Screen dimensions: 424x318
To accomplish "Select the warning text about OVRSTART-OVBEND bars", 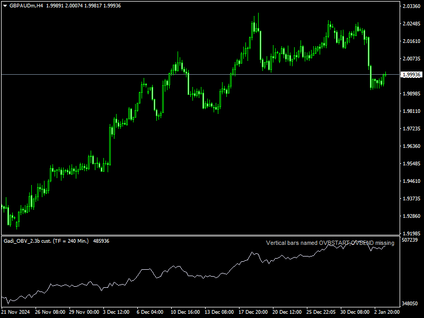I will coord(329,243).
